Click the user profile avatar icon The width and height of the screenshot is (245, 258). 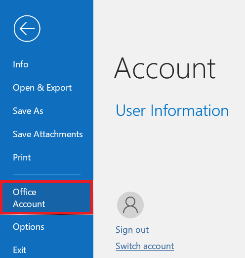(130, 205)
